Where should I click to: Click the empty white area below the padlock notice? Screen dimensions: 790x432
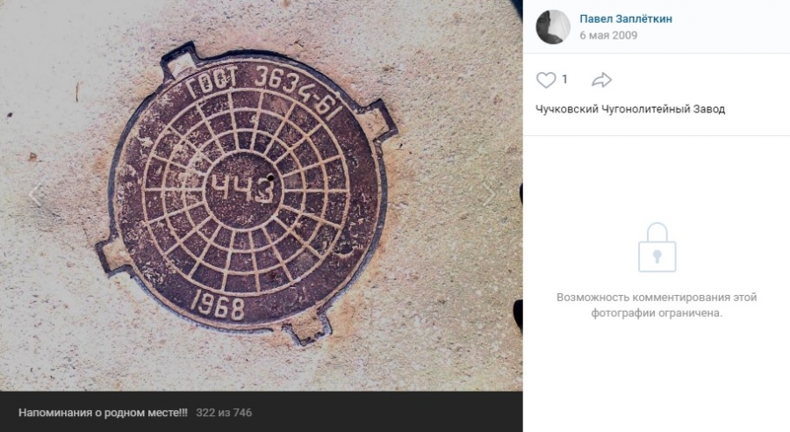(657, 376)
